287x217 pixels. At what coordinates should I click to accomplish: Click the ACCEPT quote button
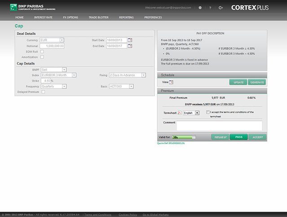point(257,137)
